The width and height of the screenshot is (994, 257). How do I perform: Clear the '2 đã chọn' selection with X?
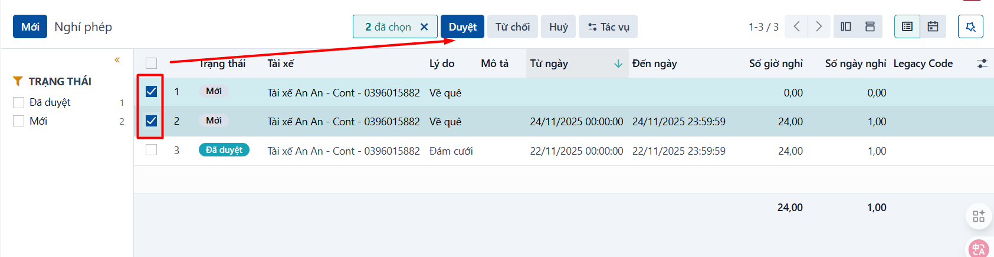(x=424, y=26)
